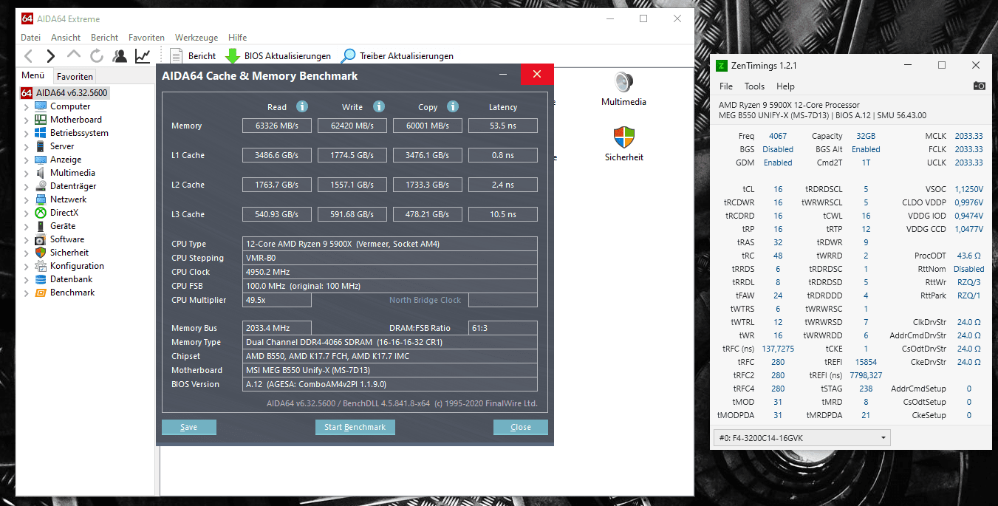Expand the Computer tree node
The height and width of the screenshot is (506, 998).
[27, 106]
